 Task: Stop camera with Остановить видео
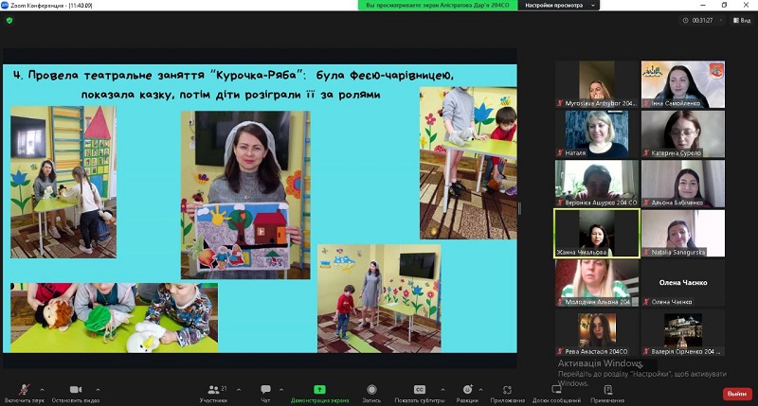tap(75, 391)
